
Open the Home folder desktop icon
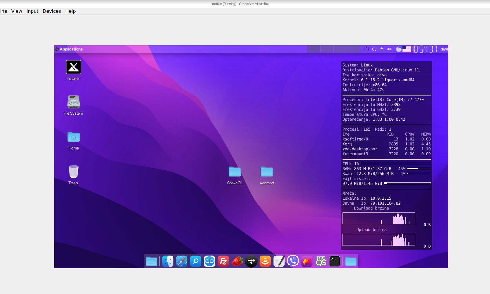click(74, 137)
